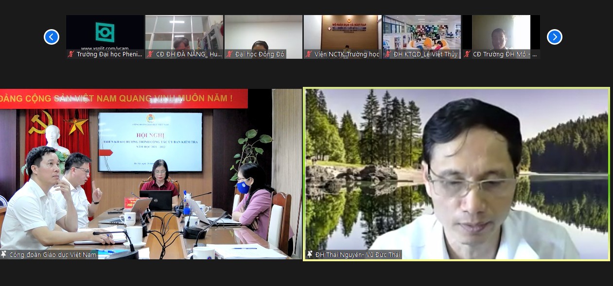Click pin icon on ĐH Thái Nguyên video

tap(310, 254)
